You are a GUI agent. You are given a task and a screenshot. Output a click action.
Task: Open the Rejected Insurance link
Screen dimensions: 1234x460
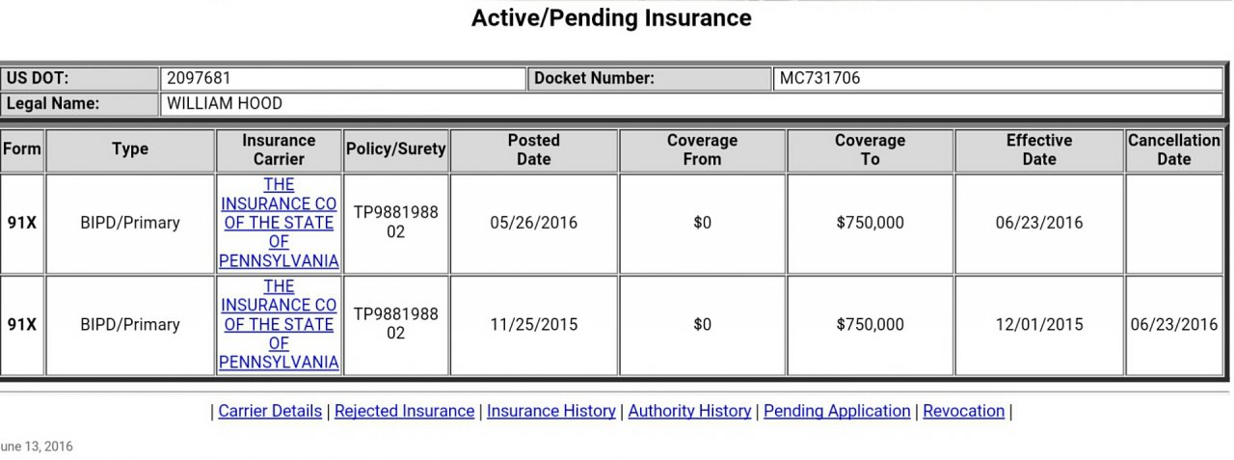click(x=404, y=411)
